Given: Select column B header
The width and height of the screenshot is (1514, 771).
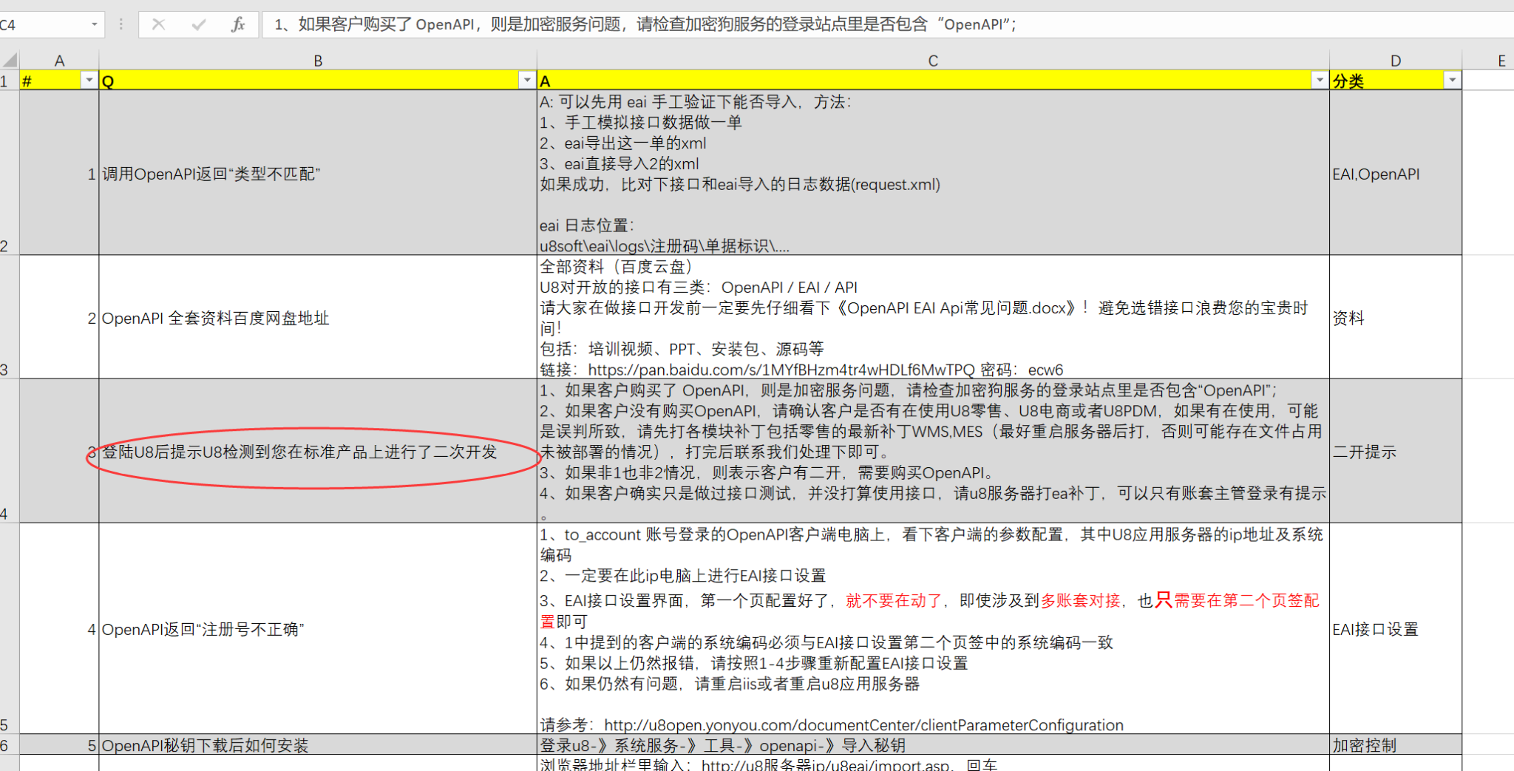Looking at the screenshot, I should click(318, 61).
